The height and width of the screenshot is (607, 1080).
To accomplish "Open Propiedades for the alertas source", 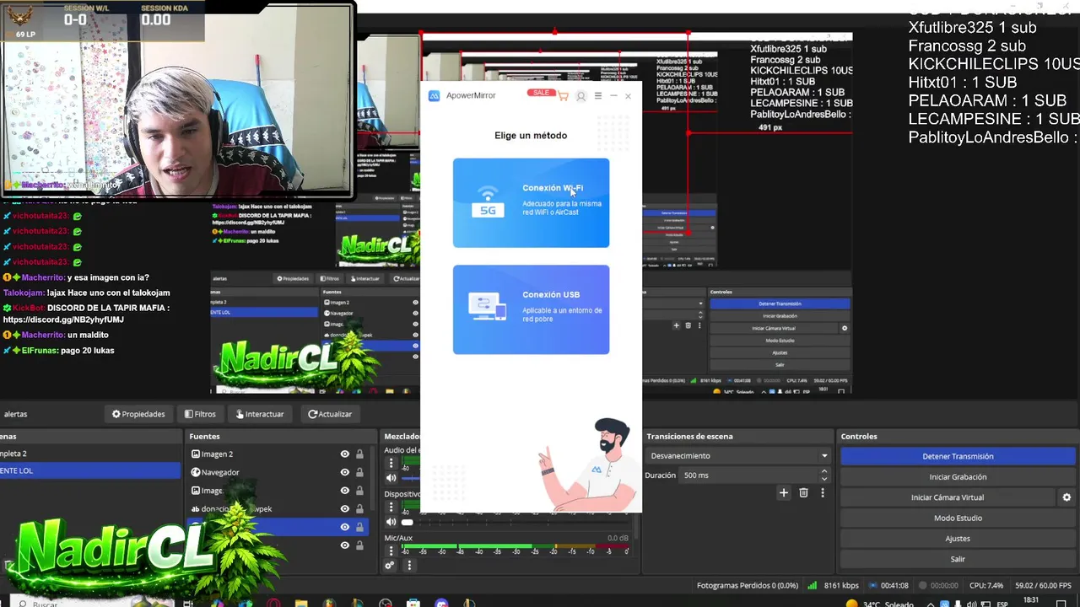I will click(x=138, y=414).
